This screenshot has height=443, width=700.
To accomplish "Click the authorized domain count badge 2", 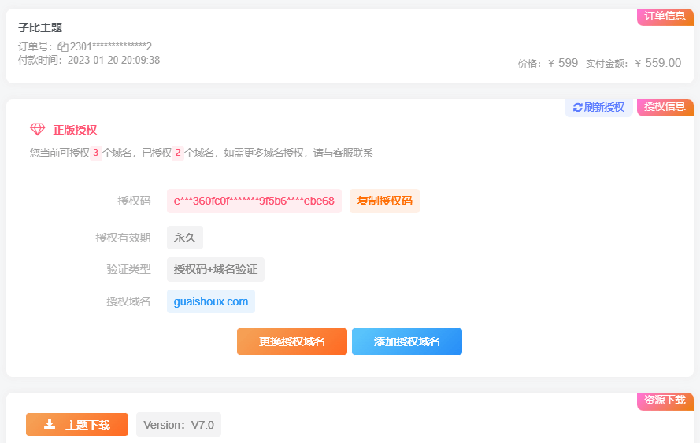I will pos(178,153).
